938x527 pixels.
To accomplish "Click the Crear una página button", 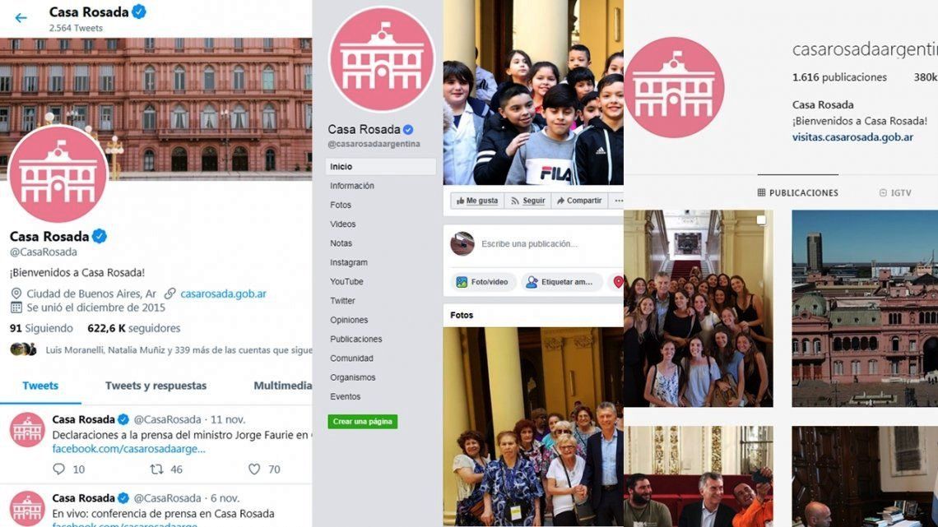I will point(363,421).
